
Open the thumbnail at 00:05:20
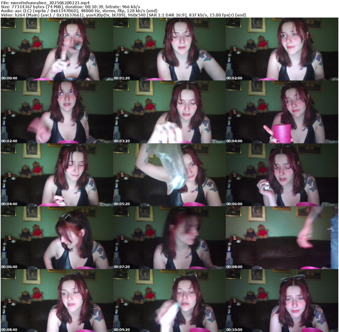(169, 175)
